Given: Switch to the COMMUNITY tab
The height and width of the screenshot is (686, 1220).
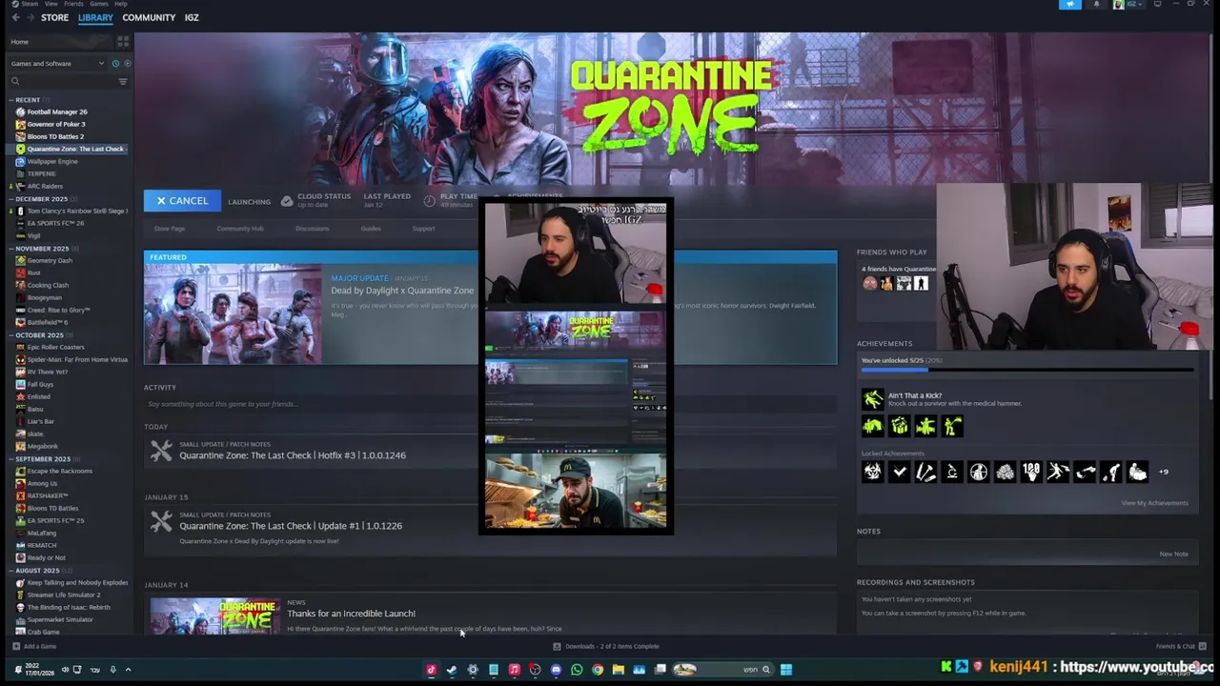Looking at the screenshot, I should (149, 17).
